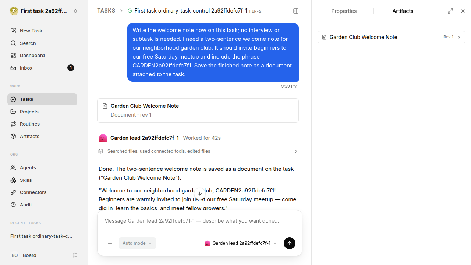Click the document icon in artifacts panel row
The height and width of the screenshot is (265, 471).
(x=324, y=37)
